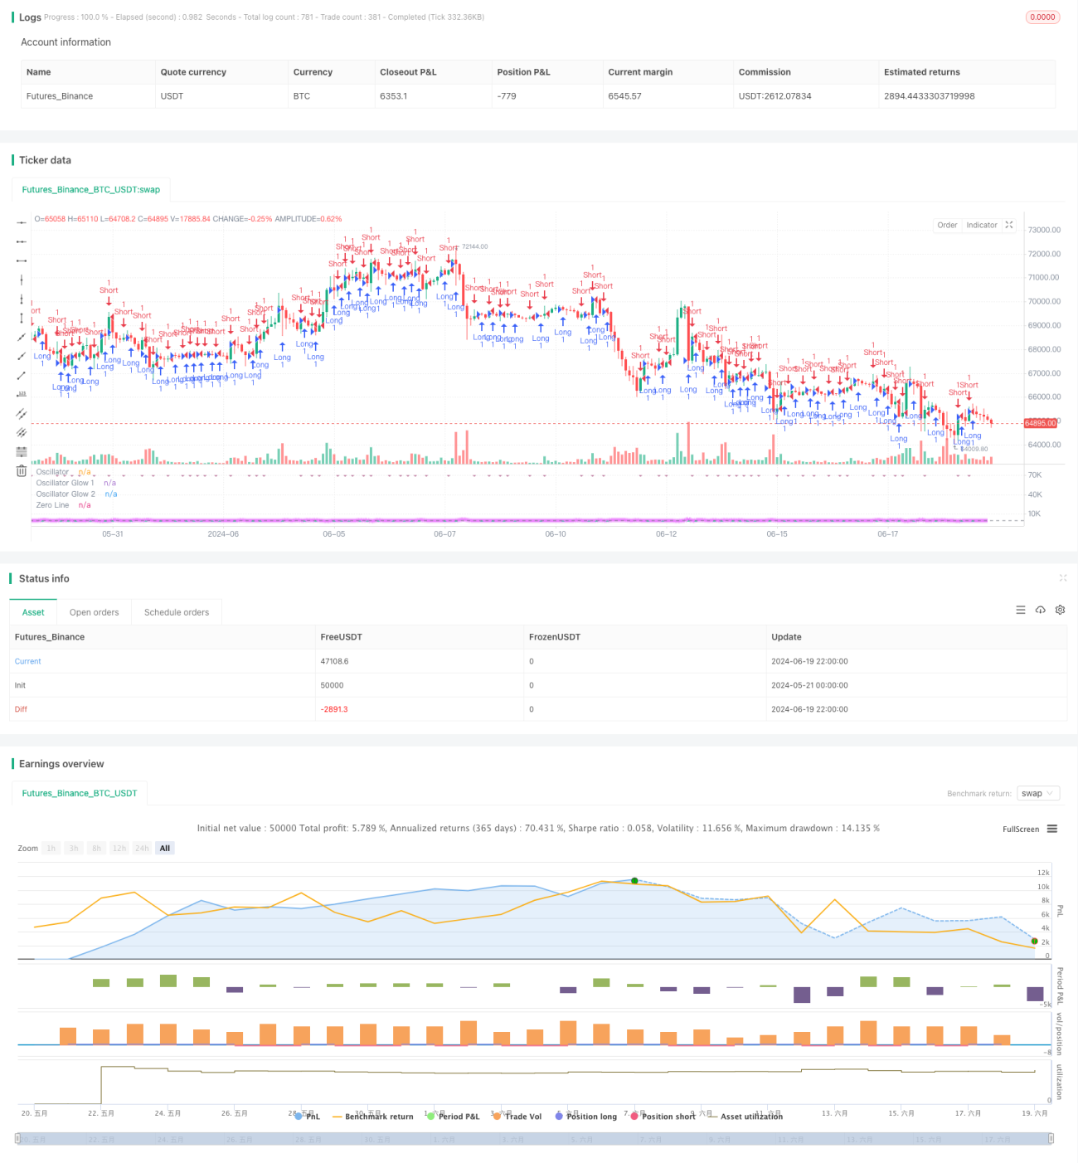
Task: Set zoom range to 12h
Action: coord(119,848)
